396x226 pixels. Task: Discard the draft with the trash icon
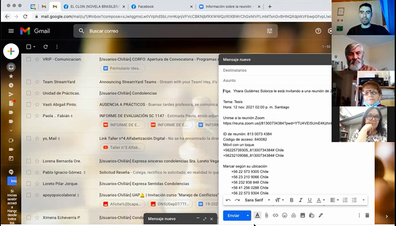367,215
